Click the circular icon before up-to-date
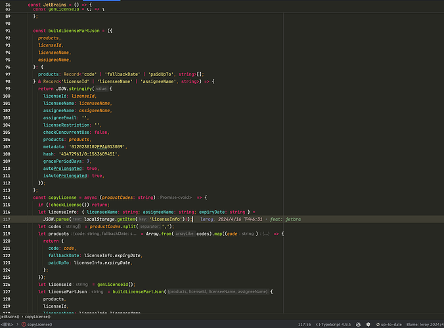Image resolution: width=444 pixels, height=328 pixels. click(378, 324)
